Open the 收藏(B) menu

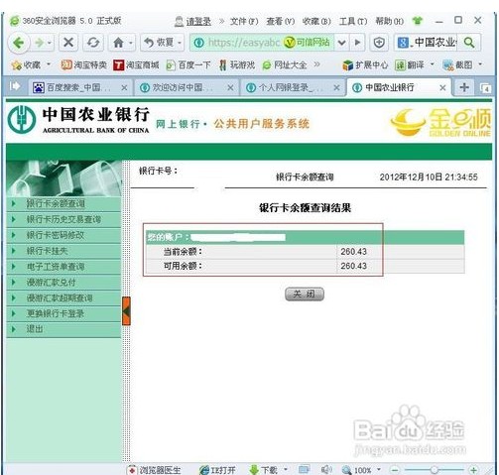pos(316,22)
